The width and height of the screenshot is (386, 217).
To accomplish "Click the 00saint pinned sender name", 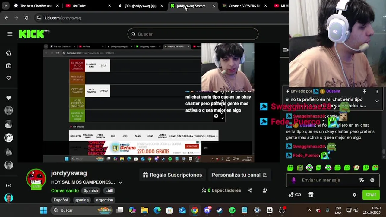I will click(x=333, y=91).
